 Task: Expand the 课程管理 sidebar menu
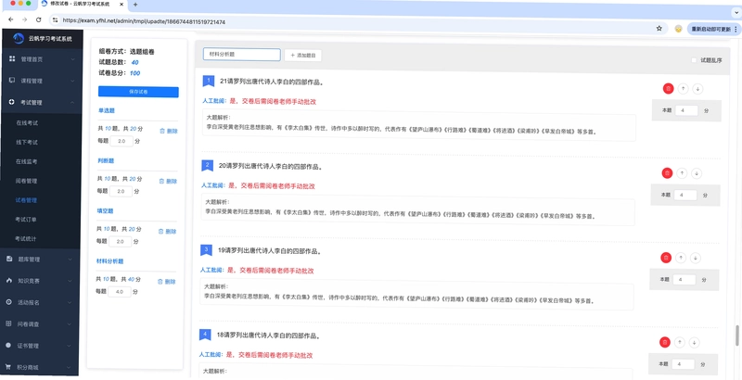(x=41, y=81)
